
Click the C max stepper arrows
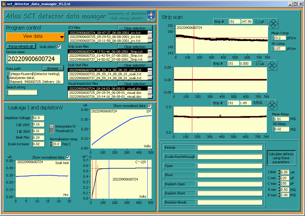(279, 183)
